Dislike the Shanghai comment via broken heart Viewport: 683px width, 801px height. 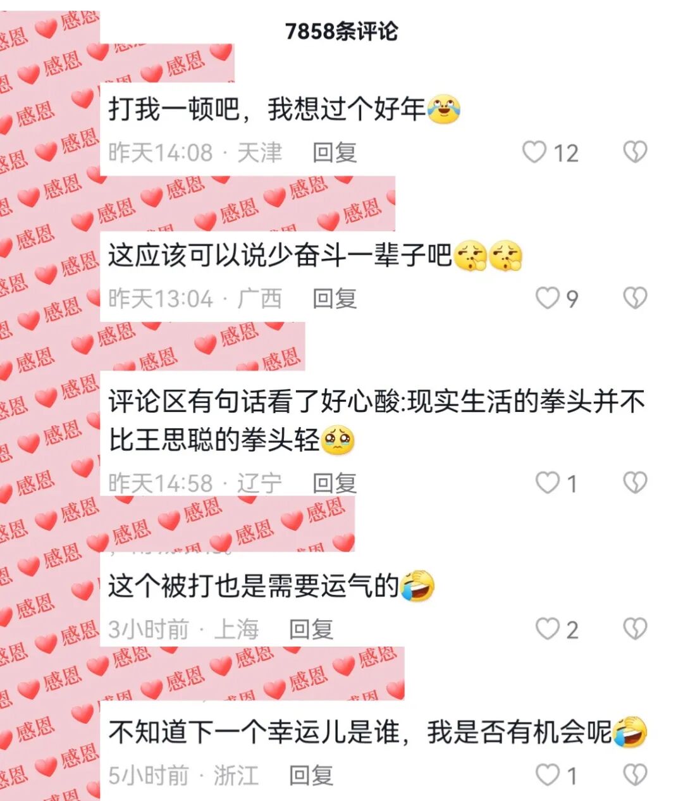[635, 630]
